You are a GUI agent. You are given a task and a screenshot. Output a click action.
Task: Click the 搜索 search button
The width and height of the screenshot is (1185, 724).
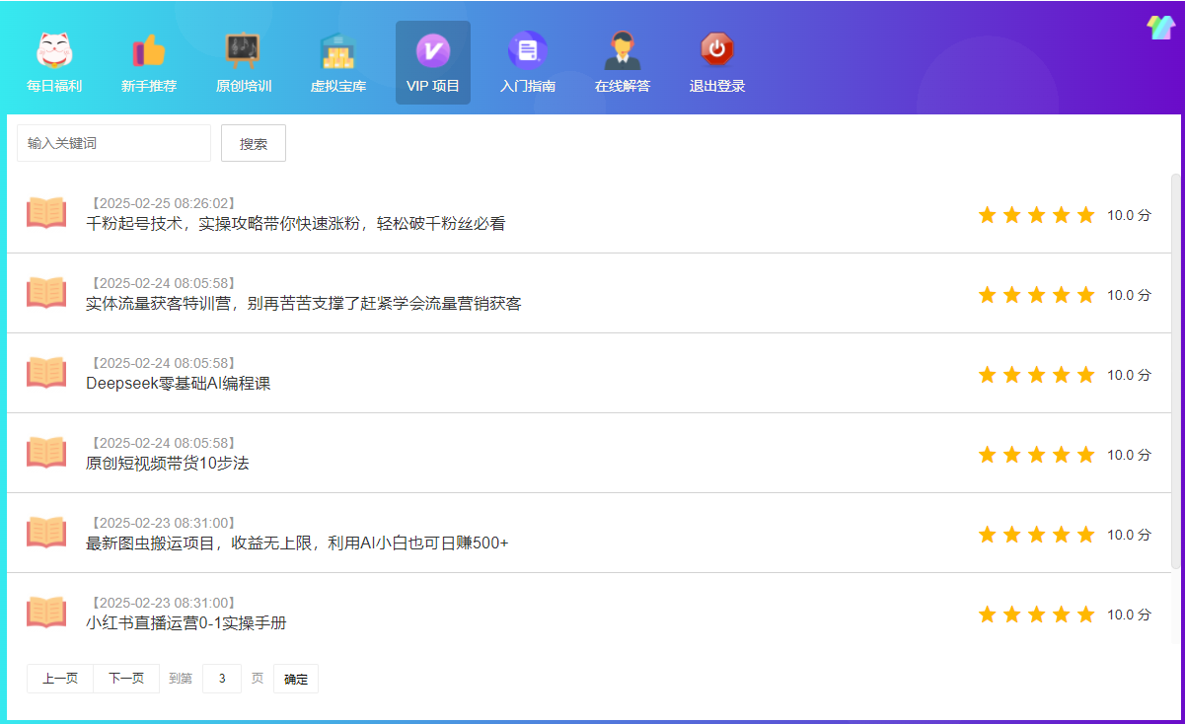point(254,143)
